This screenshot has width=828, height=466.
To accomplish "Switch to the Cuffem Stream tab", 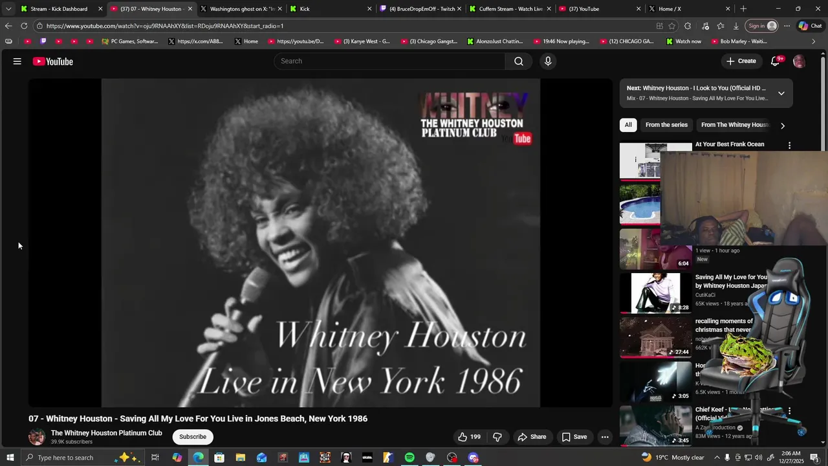I will (x=510, y=9).
